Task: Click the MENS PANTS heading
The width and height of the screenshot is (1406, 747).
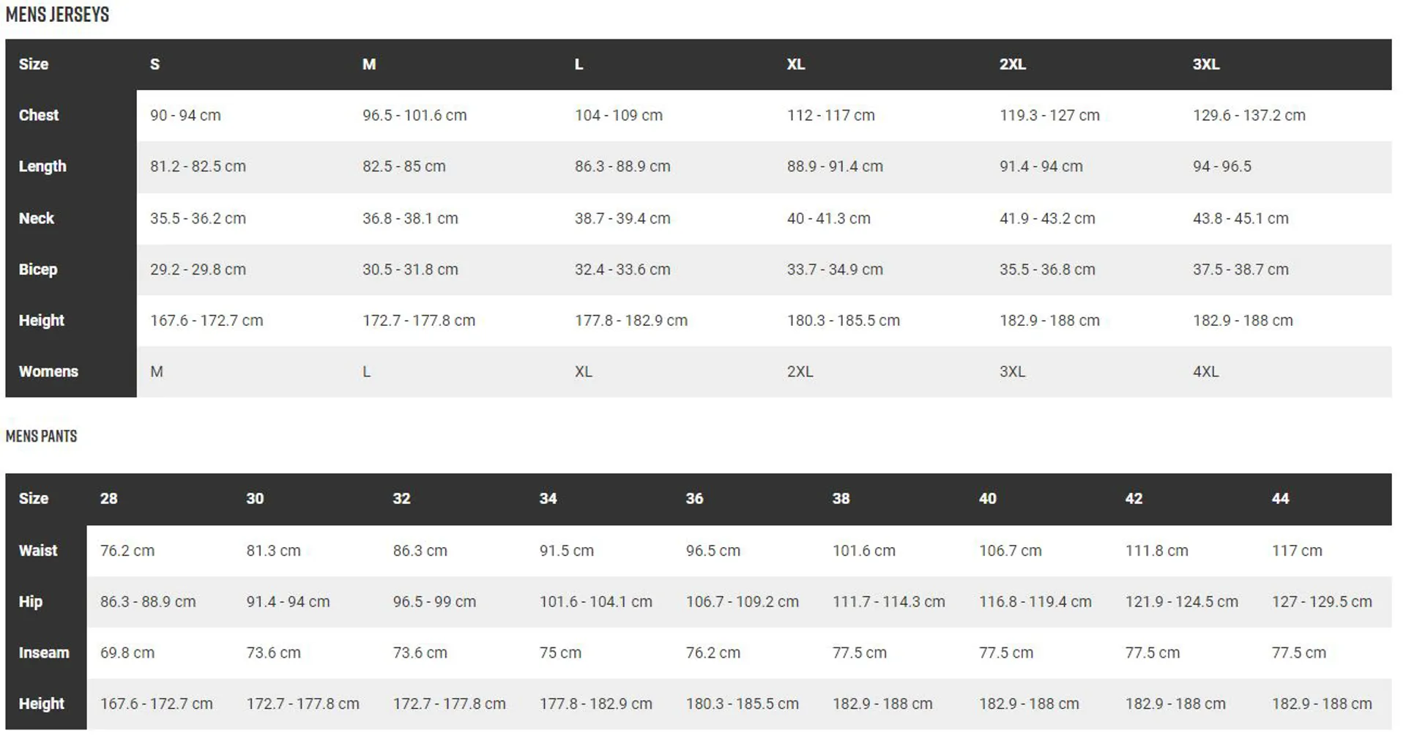Action: 41,436
